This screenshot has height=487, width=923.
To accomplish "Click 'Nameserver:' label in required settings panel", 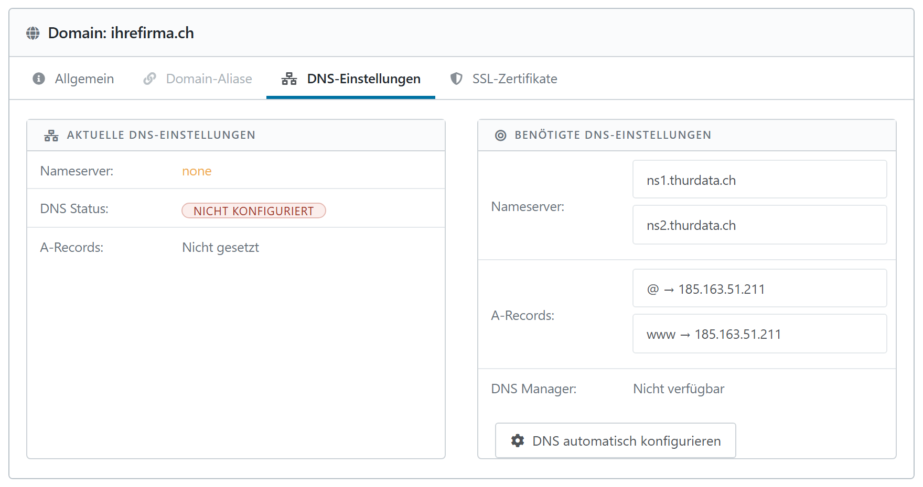I will click(x=528, y=207).
